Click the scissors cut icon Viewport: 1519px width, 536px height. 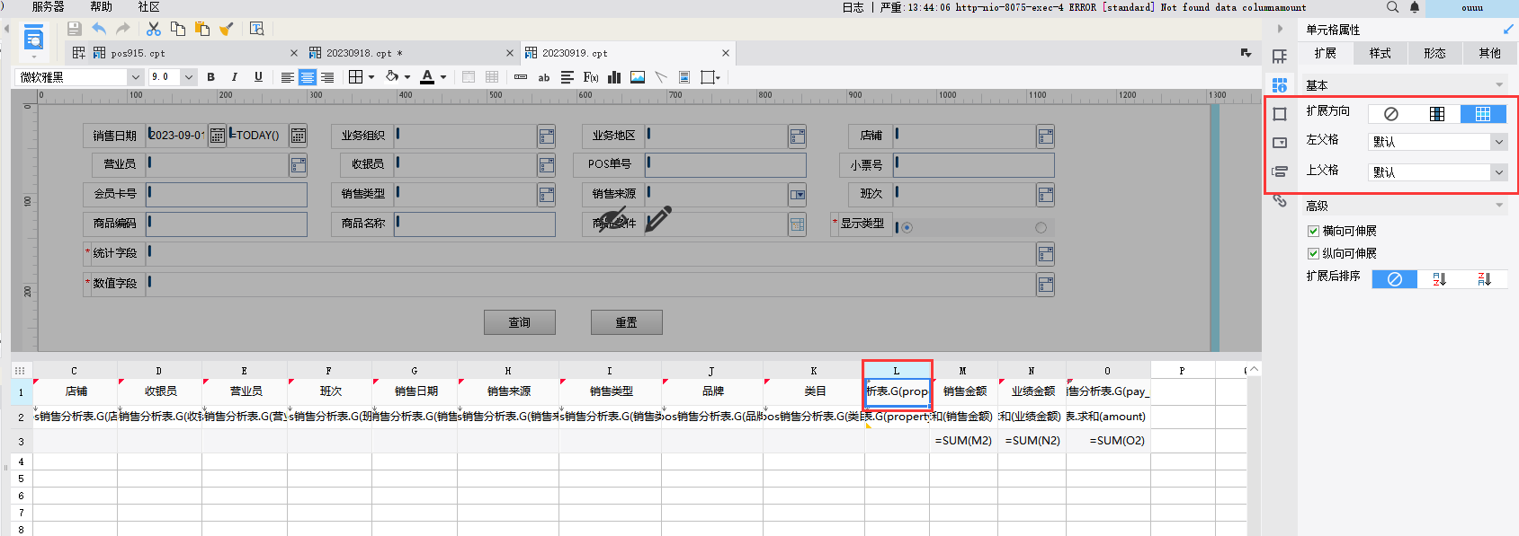coord(154,29)
